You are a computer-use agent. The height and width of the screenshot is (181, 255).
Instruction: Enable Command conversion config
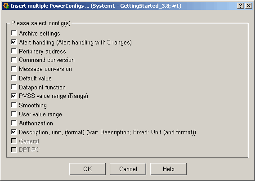(13, 60)
